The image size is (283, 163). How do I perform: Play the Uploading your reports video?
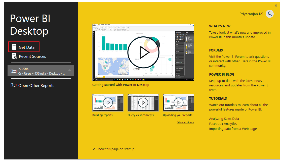pyautogui.click(x=179, y=102)
